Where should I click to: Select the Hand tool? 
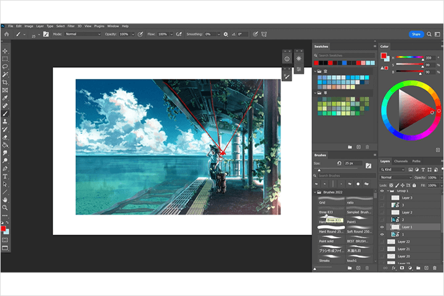[5, 200]
